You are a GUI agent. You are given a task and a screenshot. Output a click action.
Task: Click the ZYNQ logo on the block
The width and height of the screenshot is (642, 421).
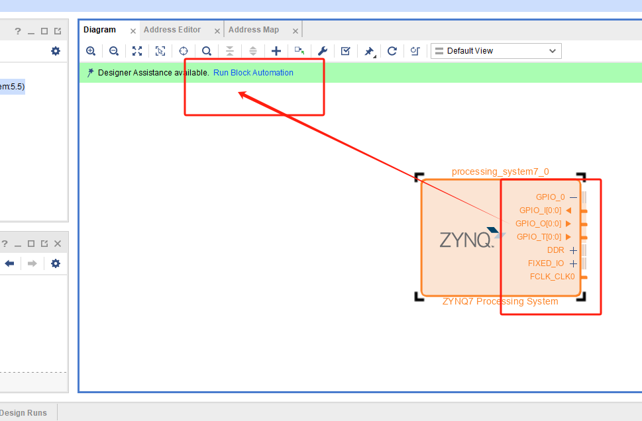coord(472,238)
